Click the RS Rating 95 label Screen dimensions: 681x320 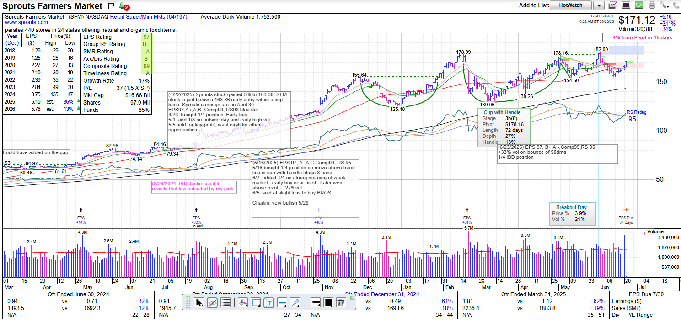tap(636, 116)
